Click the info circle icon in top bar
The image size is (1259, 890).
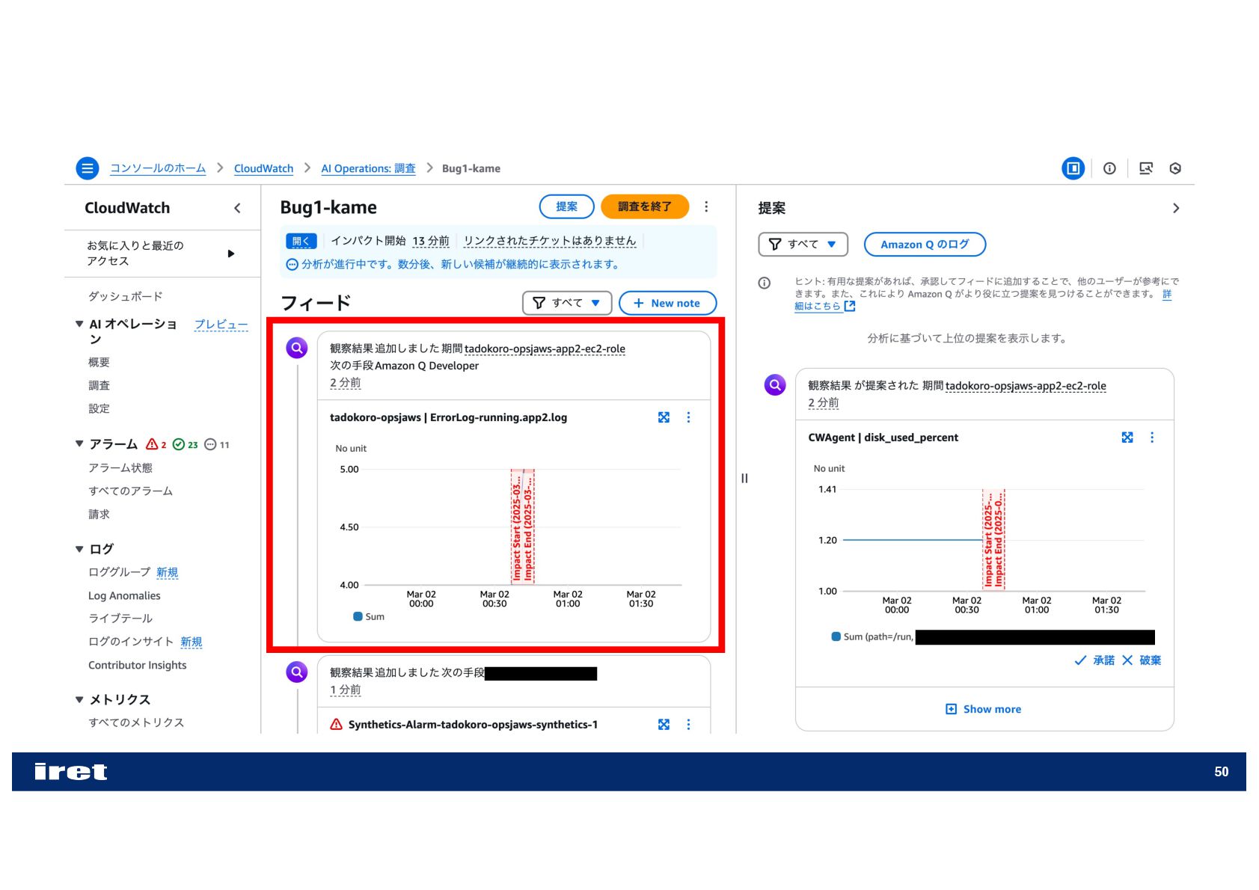click(x=1109, y=168)
